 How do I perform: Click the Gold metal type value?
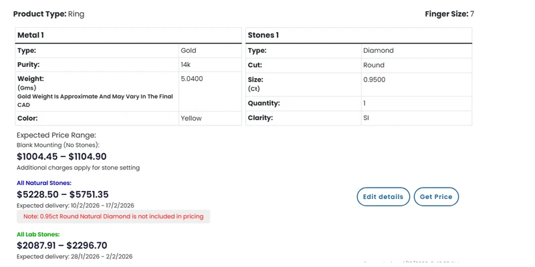pos(189,51)
